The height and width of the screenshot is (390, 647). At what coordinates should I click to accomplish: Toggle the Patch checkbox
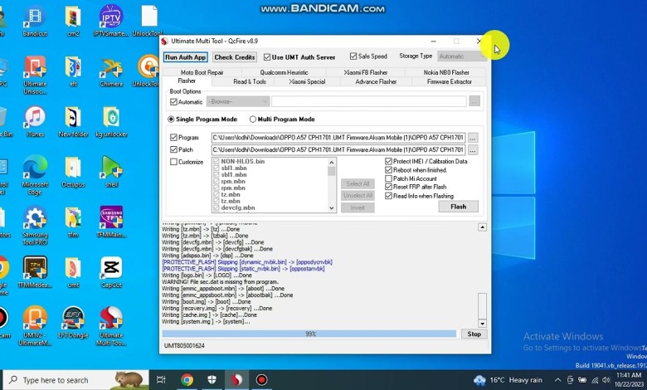(x=173, y=149)
